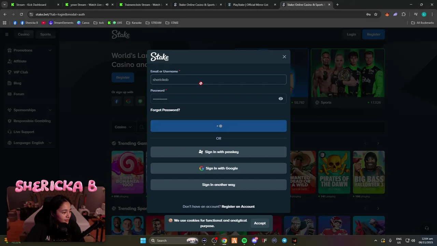Open the tab search dropdown
The height and width of the screenshot is (246, 437).
pyautogui.click(x=4, y=5)
